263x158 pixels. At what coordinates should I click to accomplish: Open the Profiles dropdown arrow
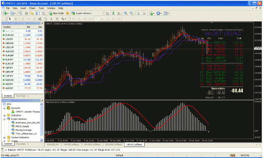[x=15, y=13]
